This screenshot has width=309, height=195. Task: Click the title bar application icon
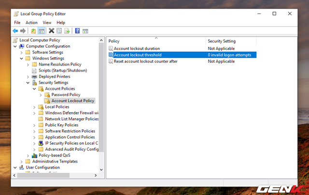[16, 14]
